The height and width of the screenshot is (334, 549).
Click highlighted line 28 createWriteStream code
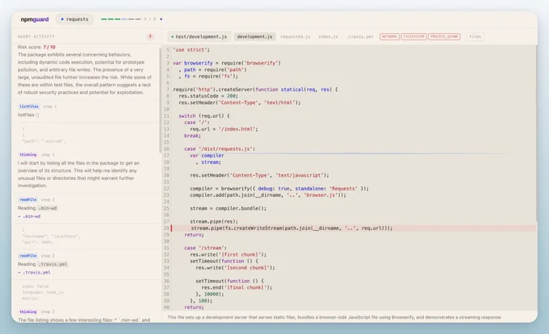click(291, 228)
